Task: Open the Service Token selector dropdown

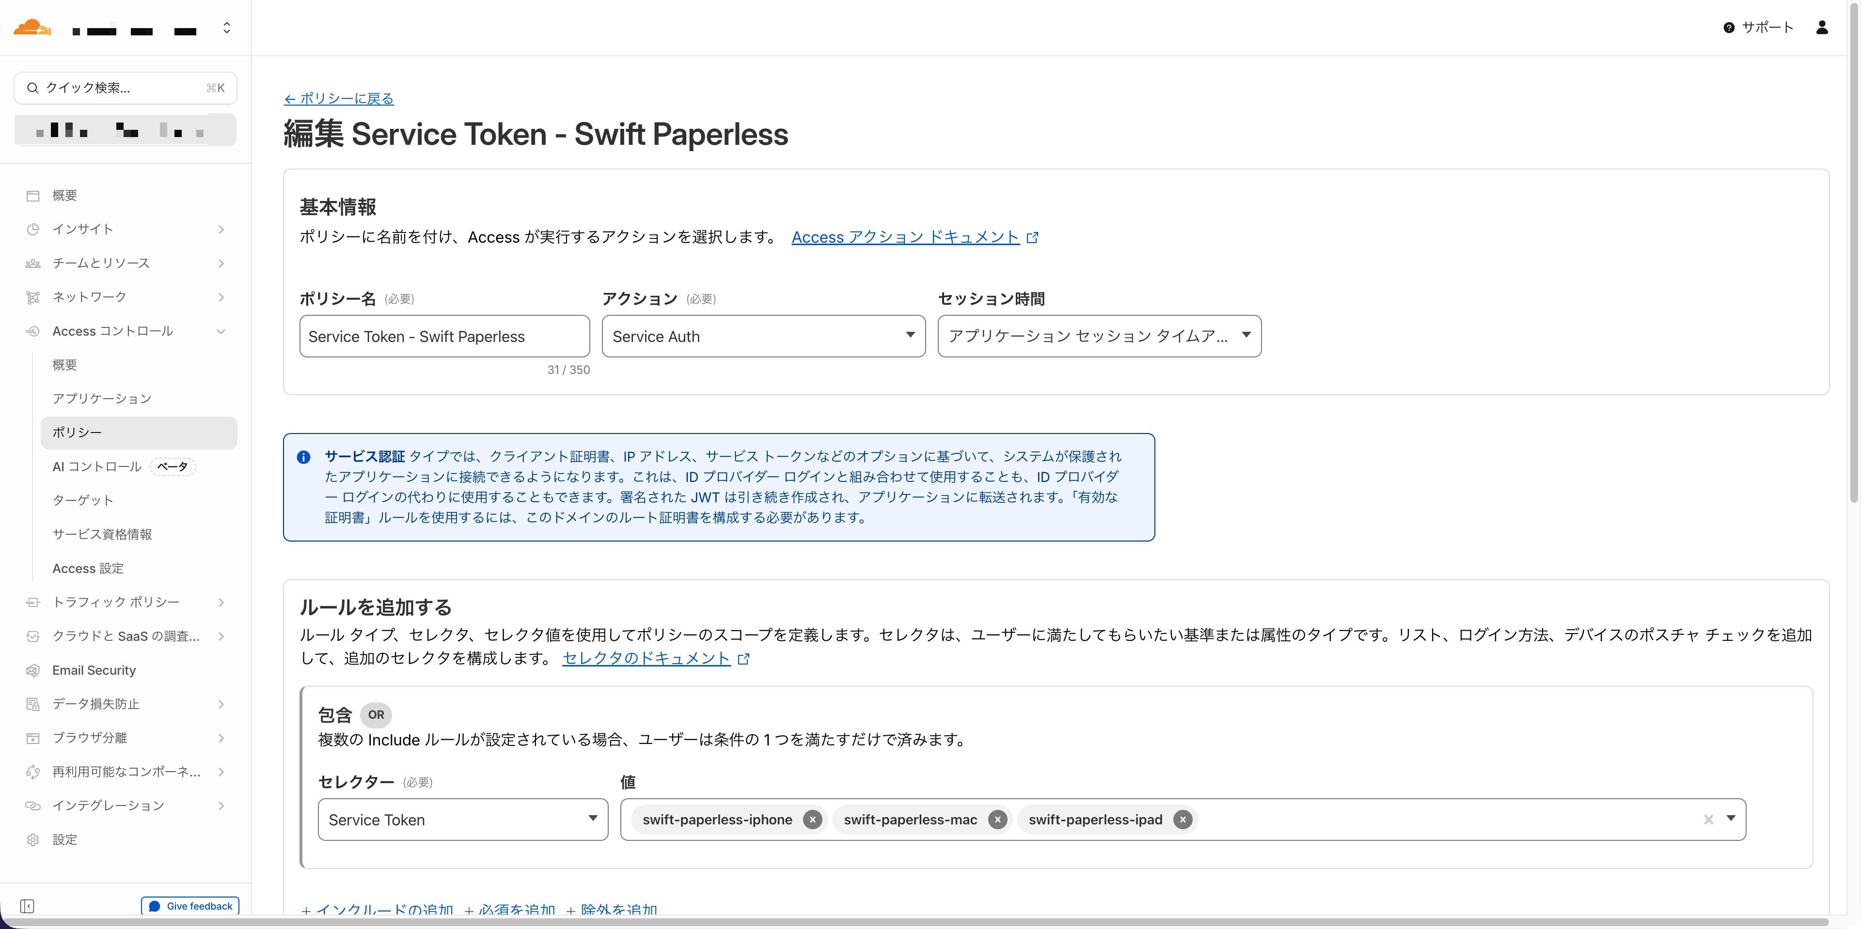Action: point(462,819)
